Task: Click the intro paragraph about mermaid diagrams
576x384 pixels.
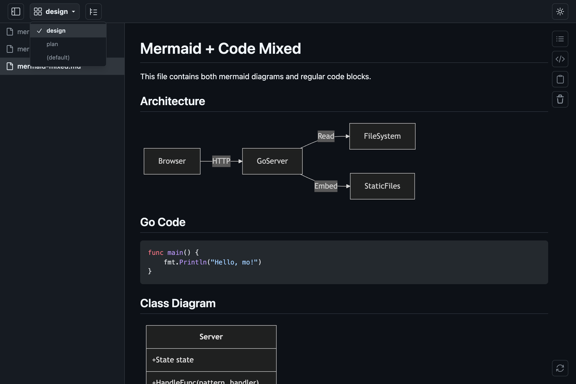Action: [255, 76]
